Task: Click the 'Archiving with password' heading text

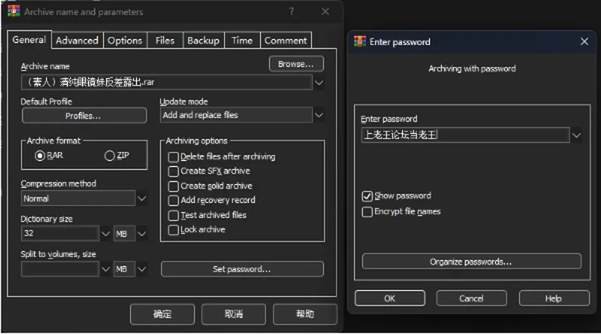Action: click(x=472, y=69)
